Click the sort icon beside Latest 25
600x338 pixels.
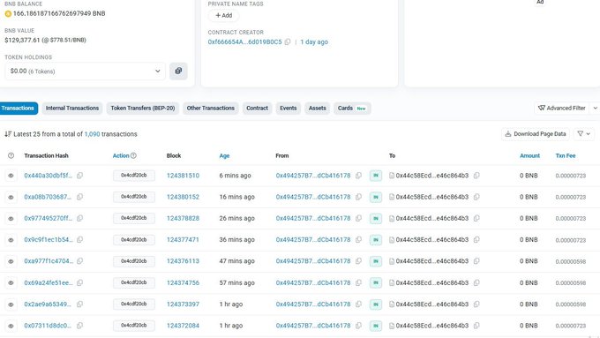(x=8, y=134)
